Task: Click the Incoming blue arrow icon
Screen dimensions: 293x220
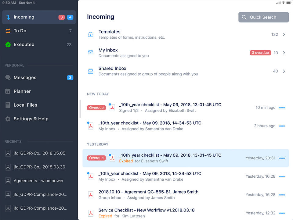Action: coord(8,17)
